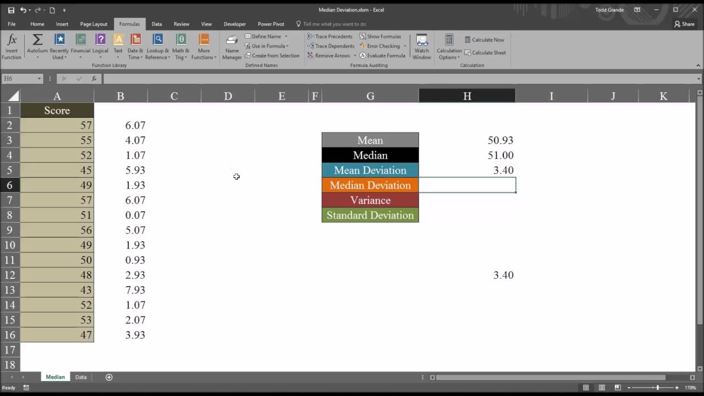Screen dimensions: 704x396
Task: Switch to the Insert tab
Action: (x=62, y=24)
